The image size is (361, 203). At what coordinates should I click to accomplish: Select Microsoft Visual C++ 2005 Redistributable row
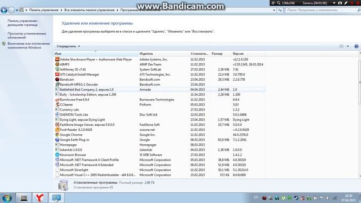160,175
